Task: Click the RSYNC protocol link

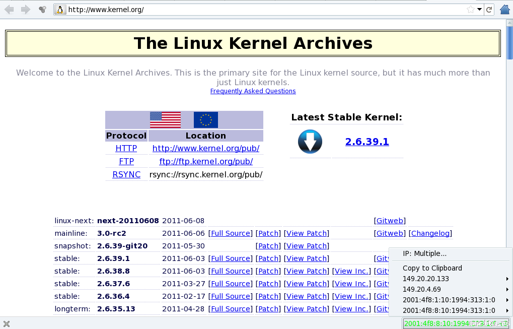Action: [126, 174]
